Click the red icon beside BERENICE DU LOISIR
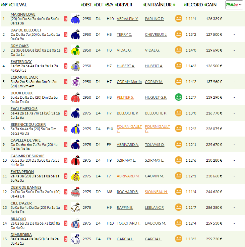The height and width of the screenshot is (247, 245). (66, 129)
